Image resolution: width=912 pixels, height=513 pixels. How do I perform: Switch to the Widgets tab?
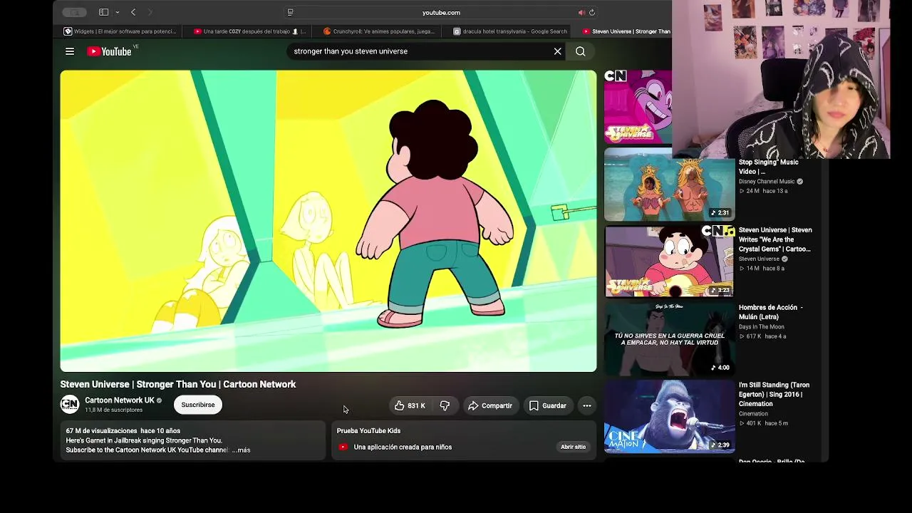coord(120,31)
